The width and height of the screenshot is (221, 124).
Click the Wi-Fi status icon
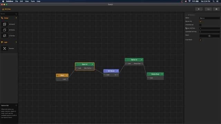click(190, 1)
